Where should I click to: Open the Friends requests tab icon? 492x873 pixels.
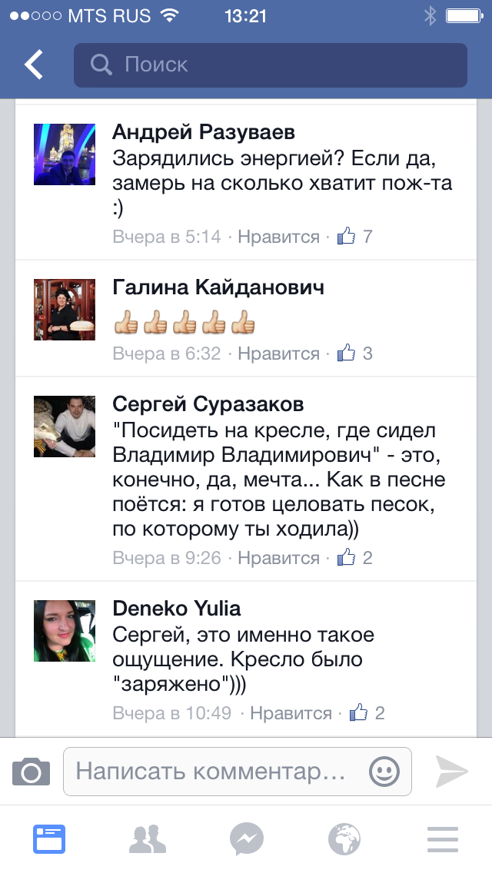click(147, 839)
